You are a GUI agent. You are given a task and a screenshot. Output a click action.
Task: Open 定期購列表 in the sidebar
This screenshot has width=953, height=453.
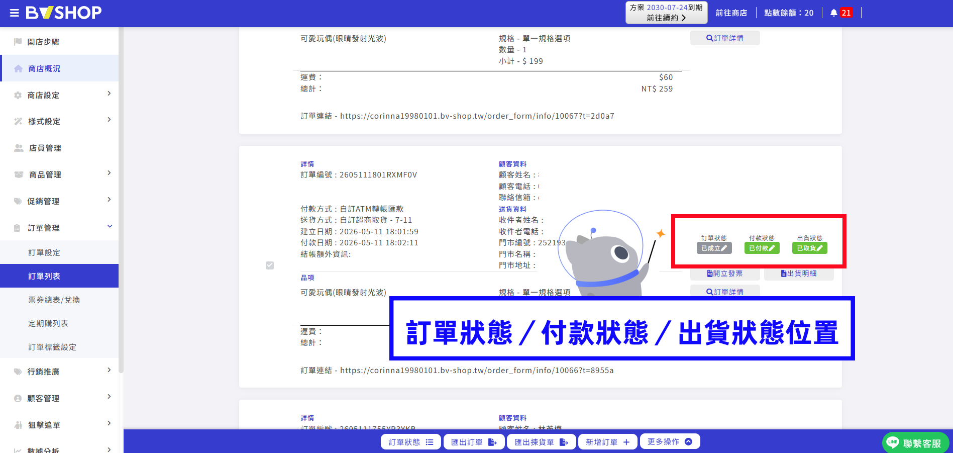tap(59, 323)
